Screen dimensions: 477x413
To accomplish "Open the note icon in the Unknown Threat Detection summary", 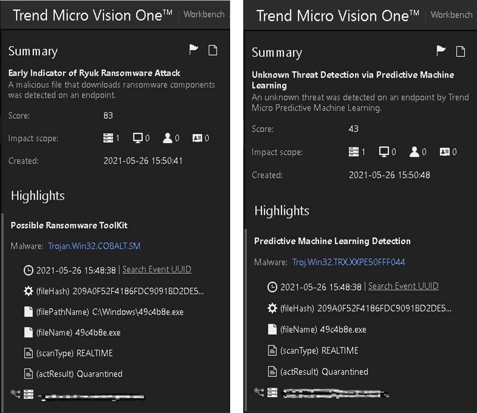I will coord(460,51).
